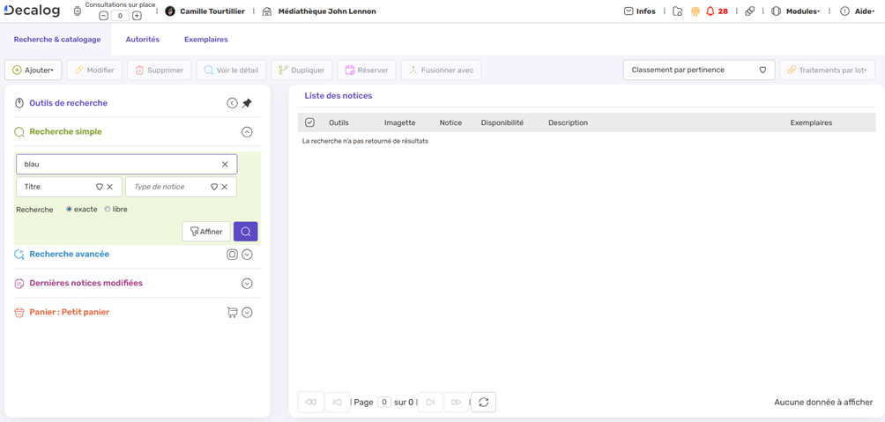This screenshot has height=422, width=885.
Task: Check the select-all notices checkbox
Action: click(x=309, y=122)
